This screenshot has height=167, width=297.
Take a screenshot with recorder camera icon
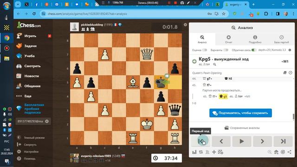[x=182, y=3]
